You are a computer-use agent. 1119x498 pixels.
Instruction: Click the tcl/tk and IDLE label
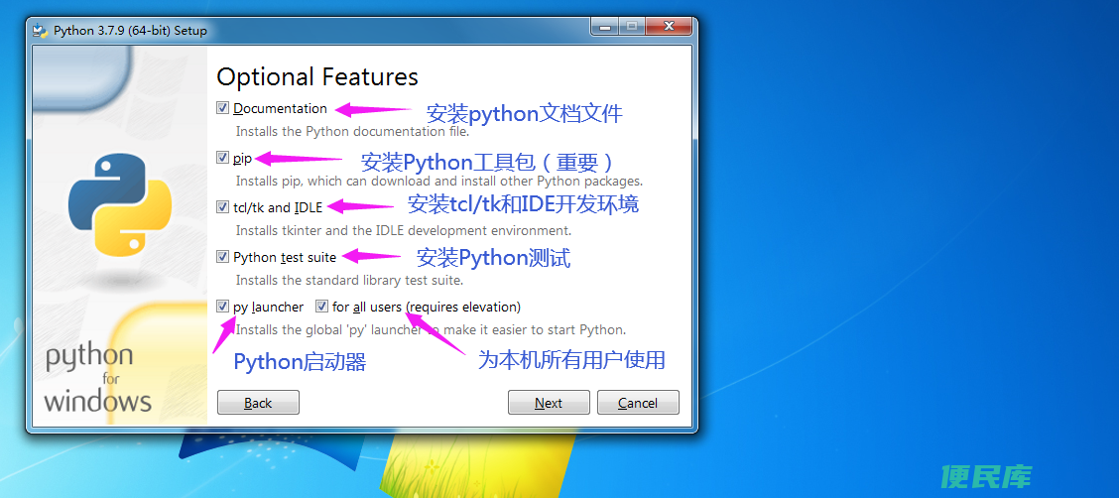[x=278, y=207]
